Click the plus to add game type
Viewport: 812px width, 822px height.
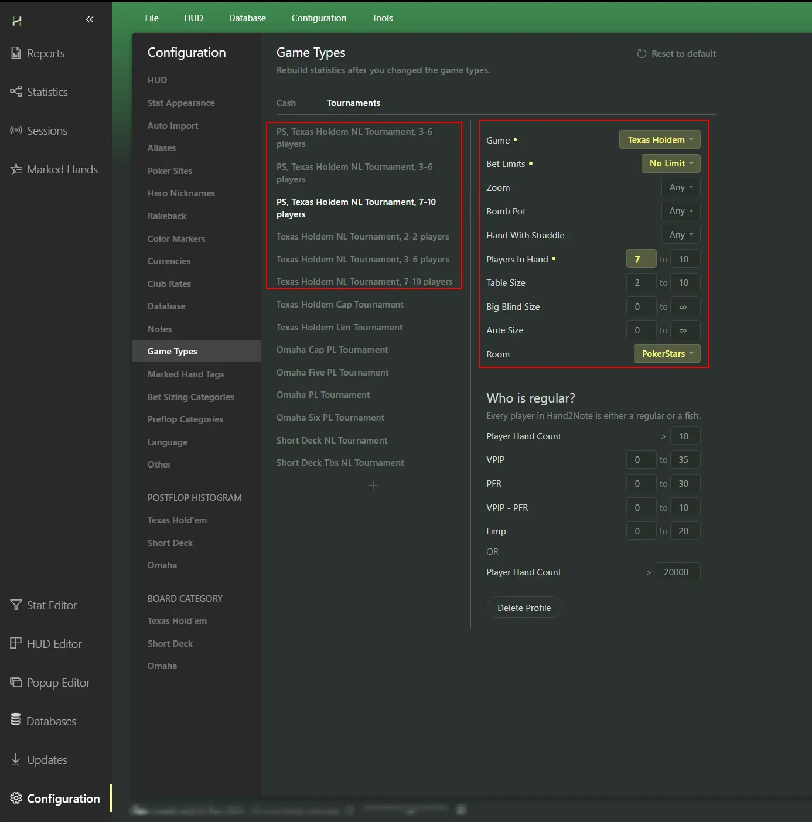373,485
